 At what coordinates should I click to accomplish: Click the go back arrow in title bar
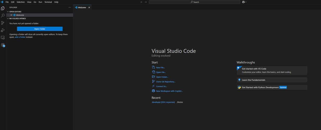[x=142, y=2]
